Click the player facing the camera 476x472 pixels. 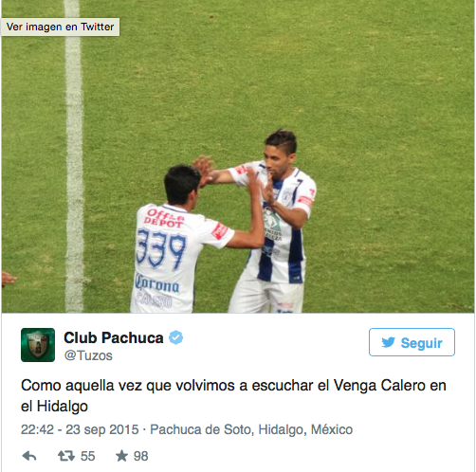pos(275,221)
